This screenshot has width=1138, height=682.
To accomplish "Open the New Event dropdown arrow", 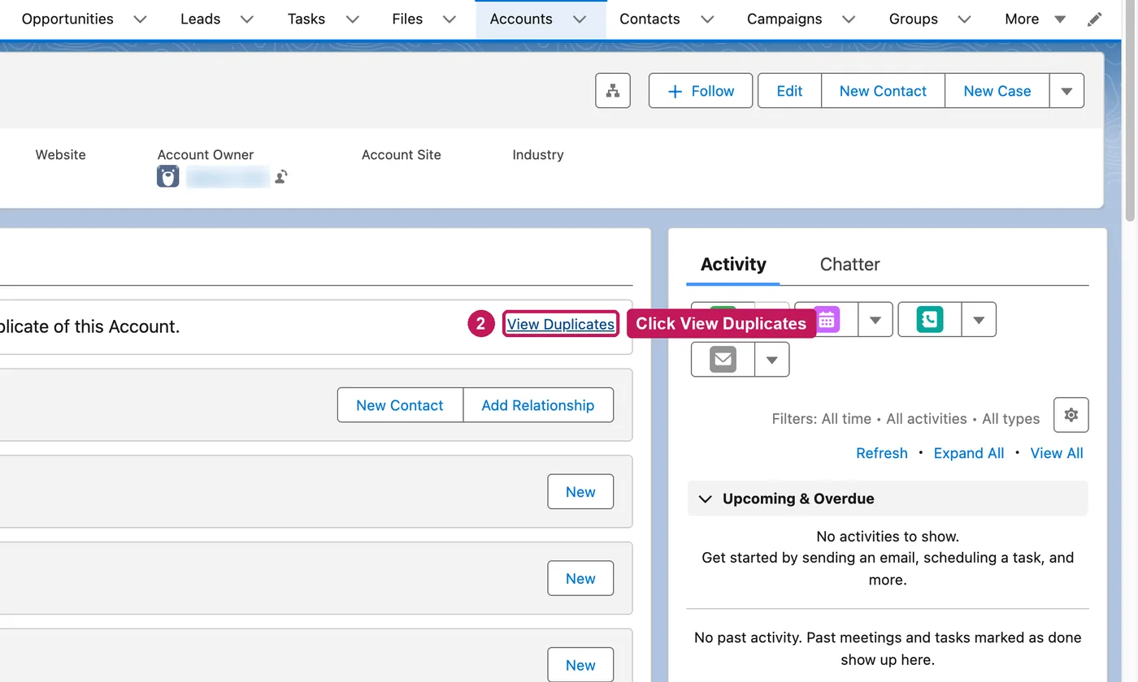I will tap(875, 320).
